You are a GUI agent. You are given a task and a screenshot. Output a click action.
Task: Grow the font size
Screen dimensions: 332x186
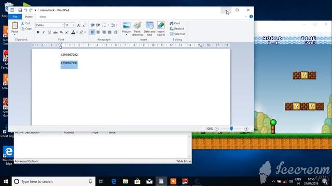(78, 25)
